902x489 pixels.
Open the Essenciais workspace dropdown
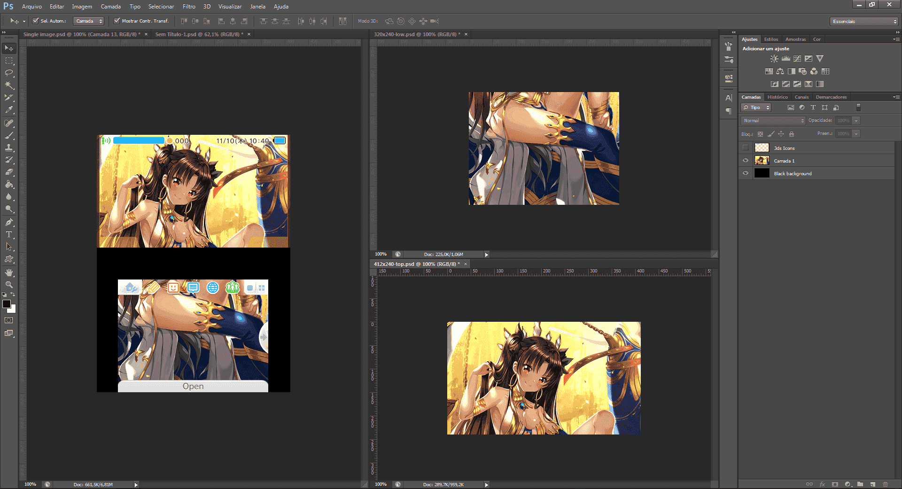point(864,21)
